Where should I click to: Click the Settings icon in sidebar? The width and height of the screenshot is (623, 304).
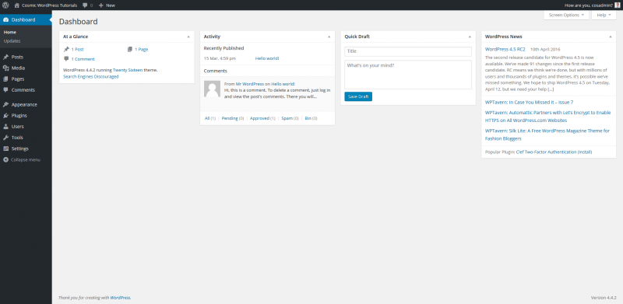6,149
